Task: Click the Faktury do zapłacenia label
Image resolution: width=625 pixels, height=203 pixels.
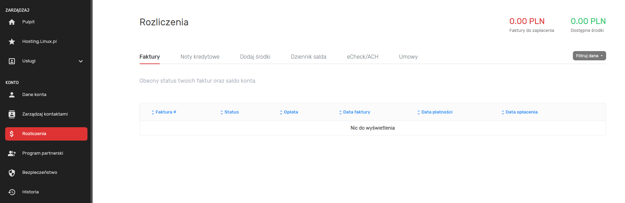Action: 532,31
